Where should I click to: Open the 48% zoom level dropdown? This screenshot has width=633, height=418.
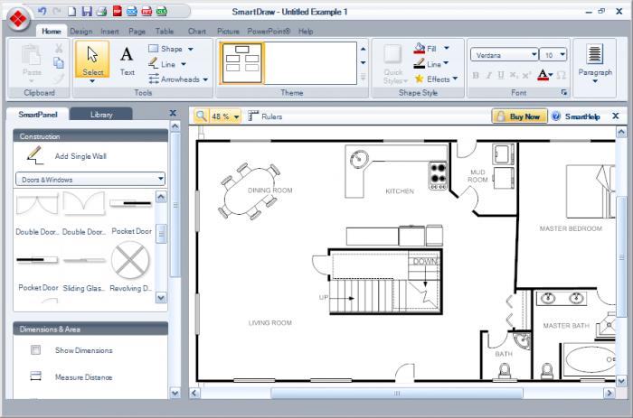[237, 116]
